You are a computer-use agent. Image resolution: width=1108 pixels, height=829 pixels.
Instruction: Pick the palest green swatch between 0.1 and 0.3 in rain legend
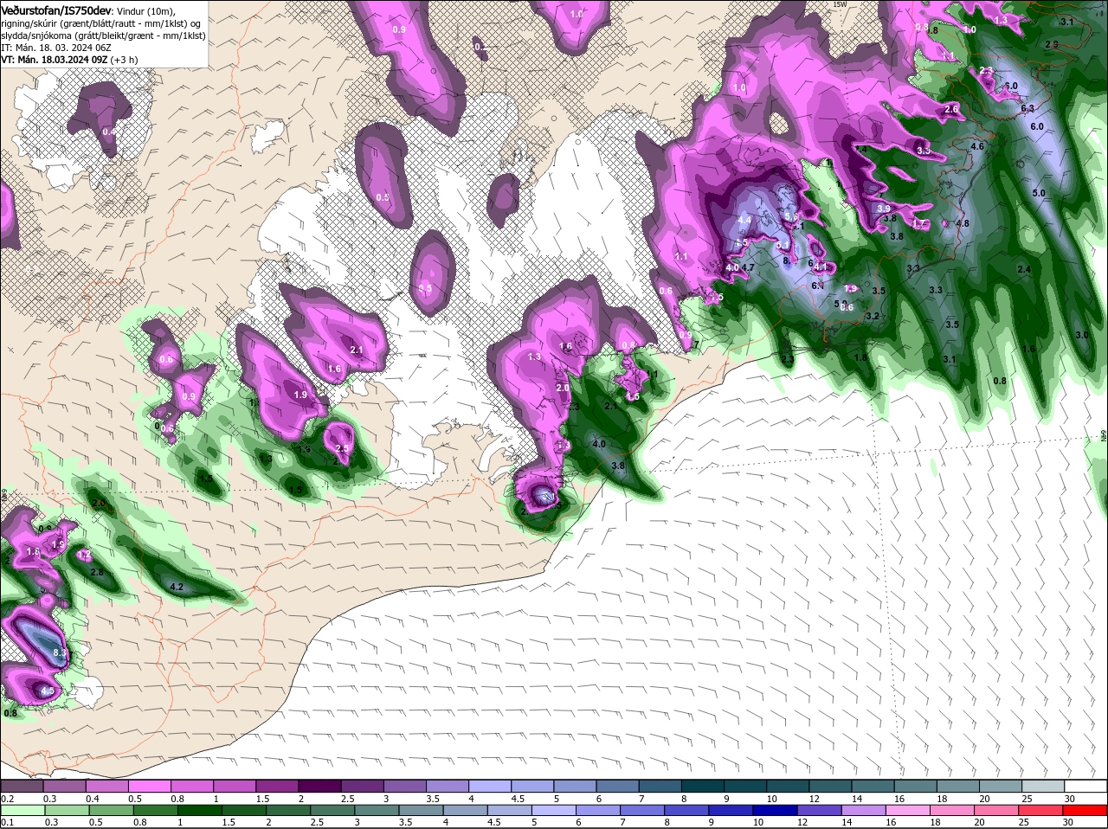(22, 811)
